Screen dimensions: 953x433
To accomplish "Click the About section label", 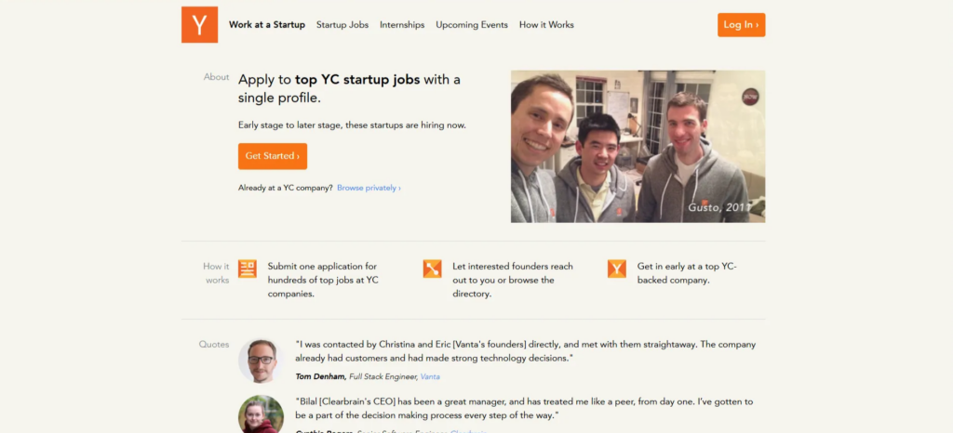I will 216,77.
